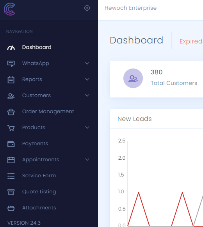
Task: Toggle the sidebar pin circle button
Action: [87, 8]
